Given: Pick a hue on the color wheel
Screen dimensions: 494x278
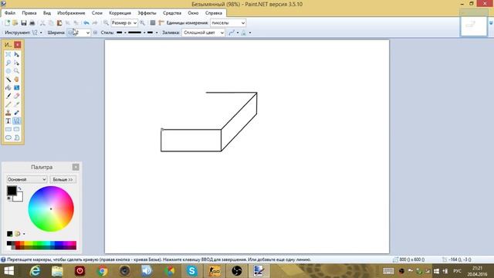Looking at the screenshot, I should click(51, 208).
